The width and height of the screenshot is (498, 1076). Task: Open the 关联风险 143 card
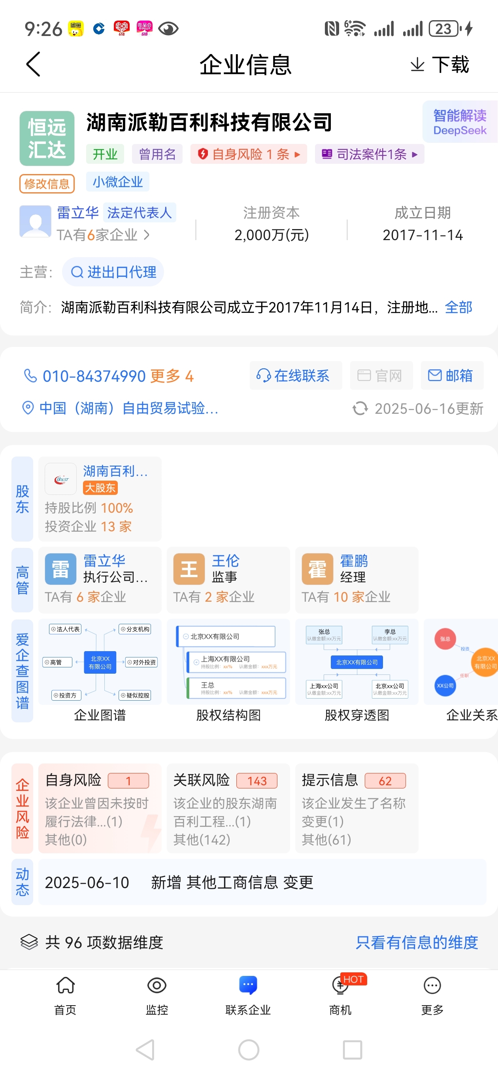coord(228,808)
